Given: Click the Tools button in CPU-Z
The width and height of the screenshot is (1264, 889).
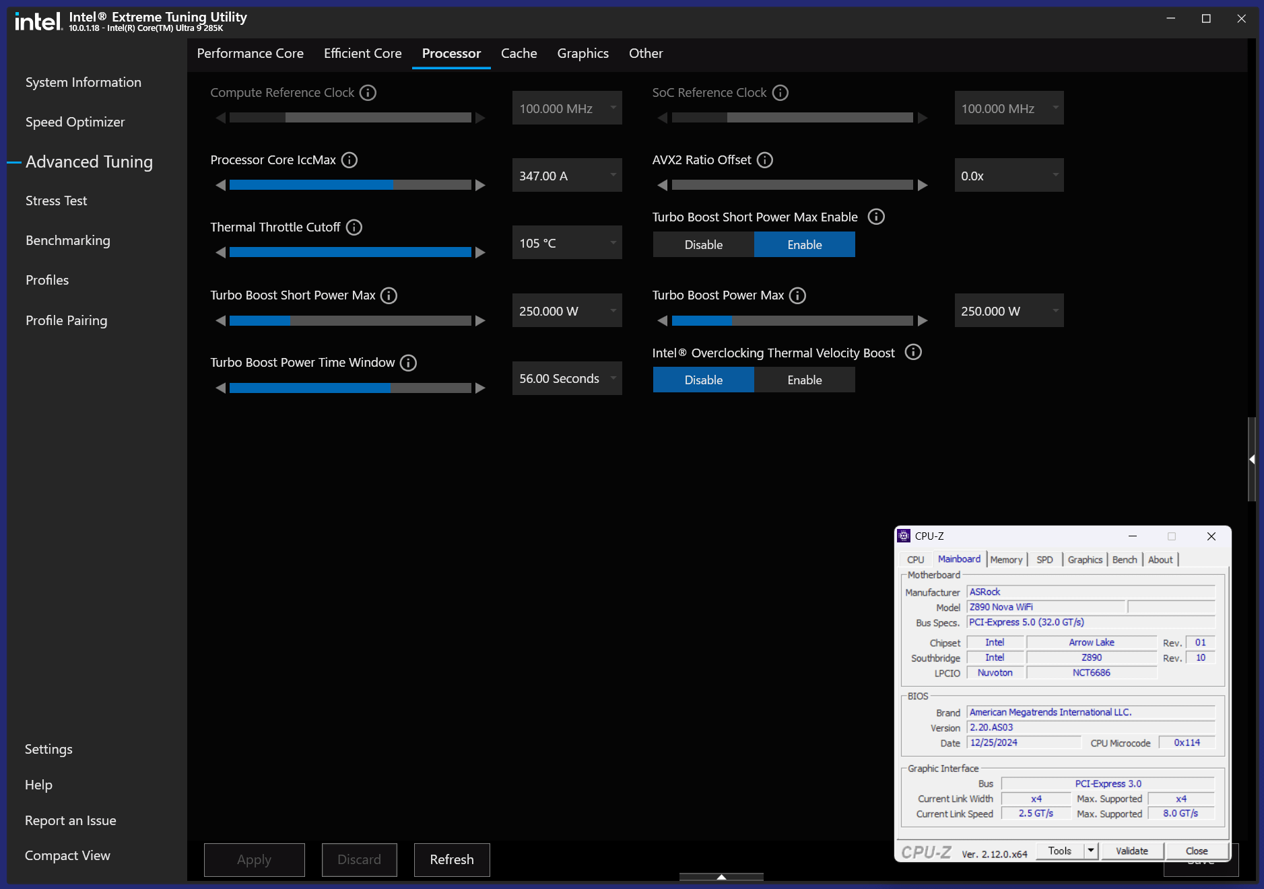Looking at the screenshot, I should coord(1060,851).
